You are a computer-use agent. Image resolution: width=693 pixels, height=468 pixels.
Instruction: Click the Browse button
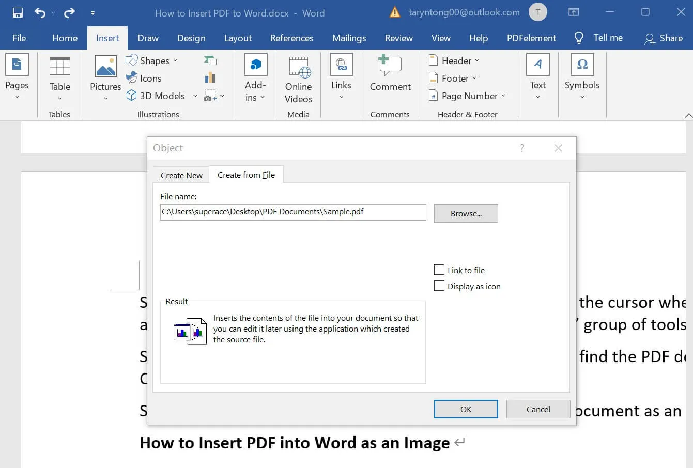[x=465, y=213]
